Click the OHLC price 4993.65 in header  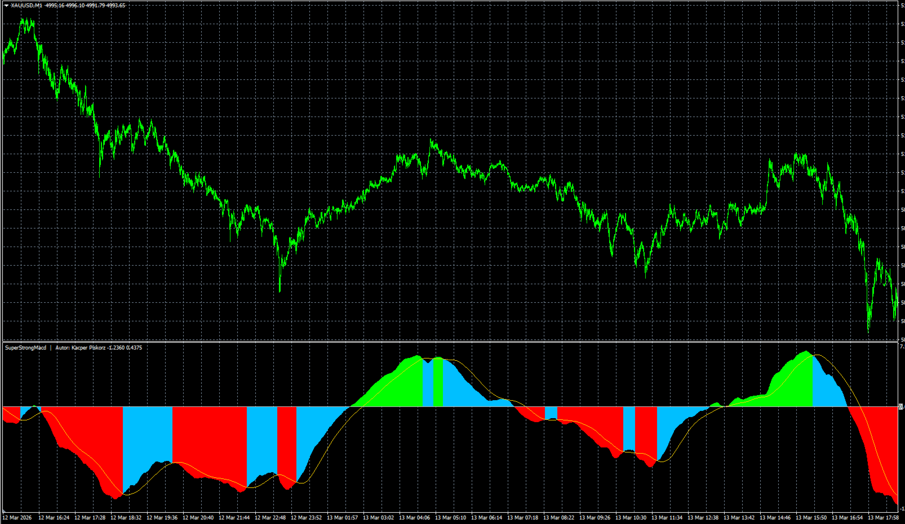click(116, 6)
